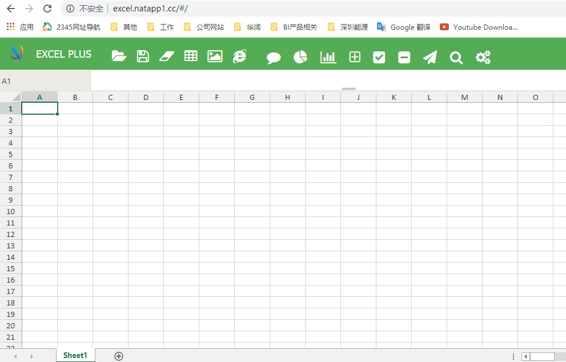This screenshot has height=362, width=566.
Task: Click the formula bar expand handle
Action: (x=348, y=89)
